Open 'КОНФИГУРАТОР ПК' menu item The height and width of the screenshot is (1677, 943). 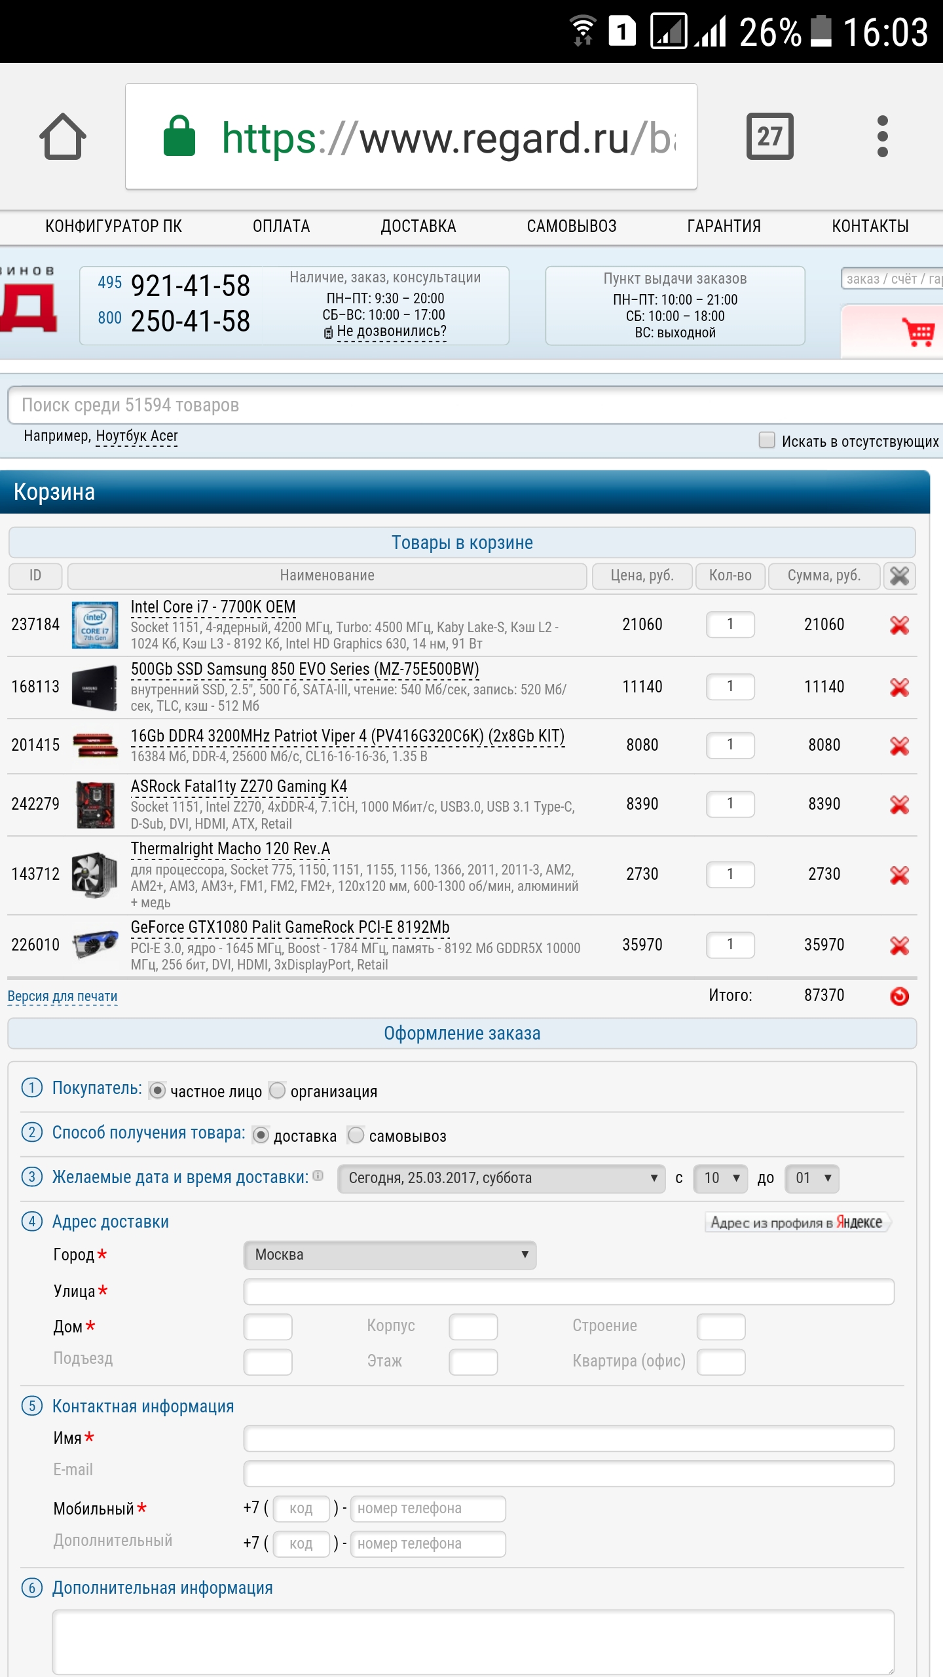tap(113, 227)
